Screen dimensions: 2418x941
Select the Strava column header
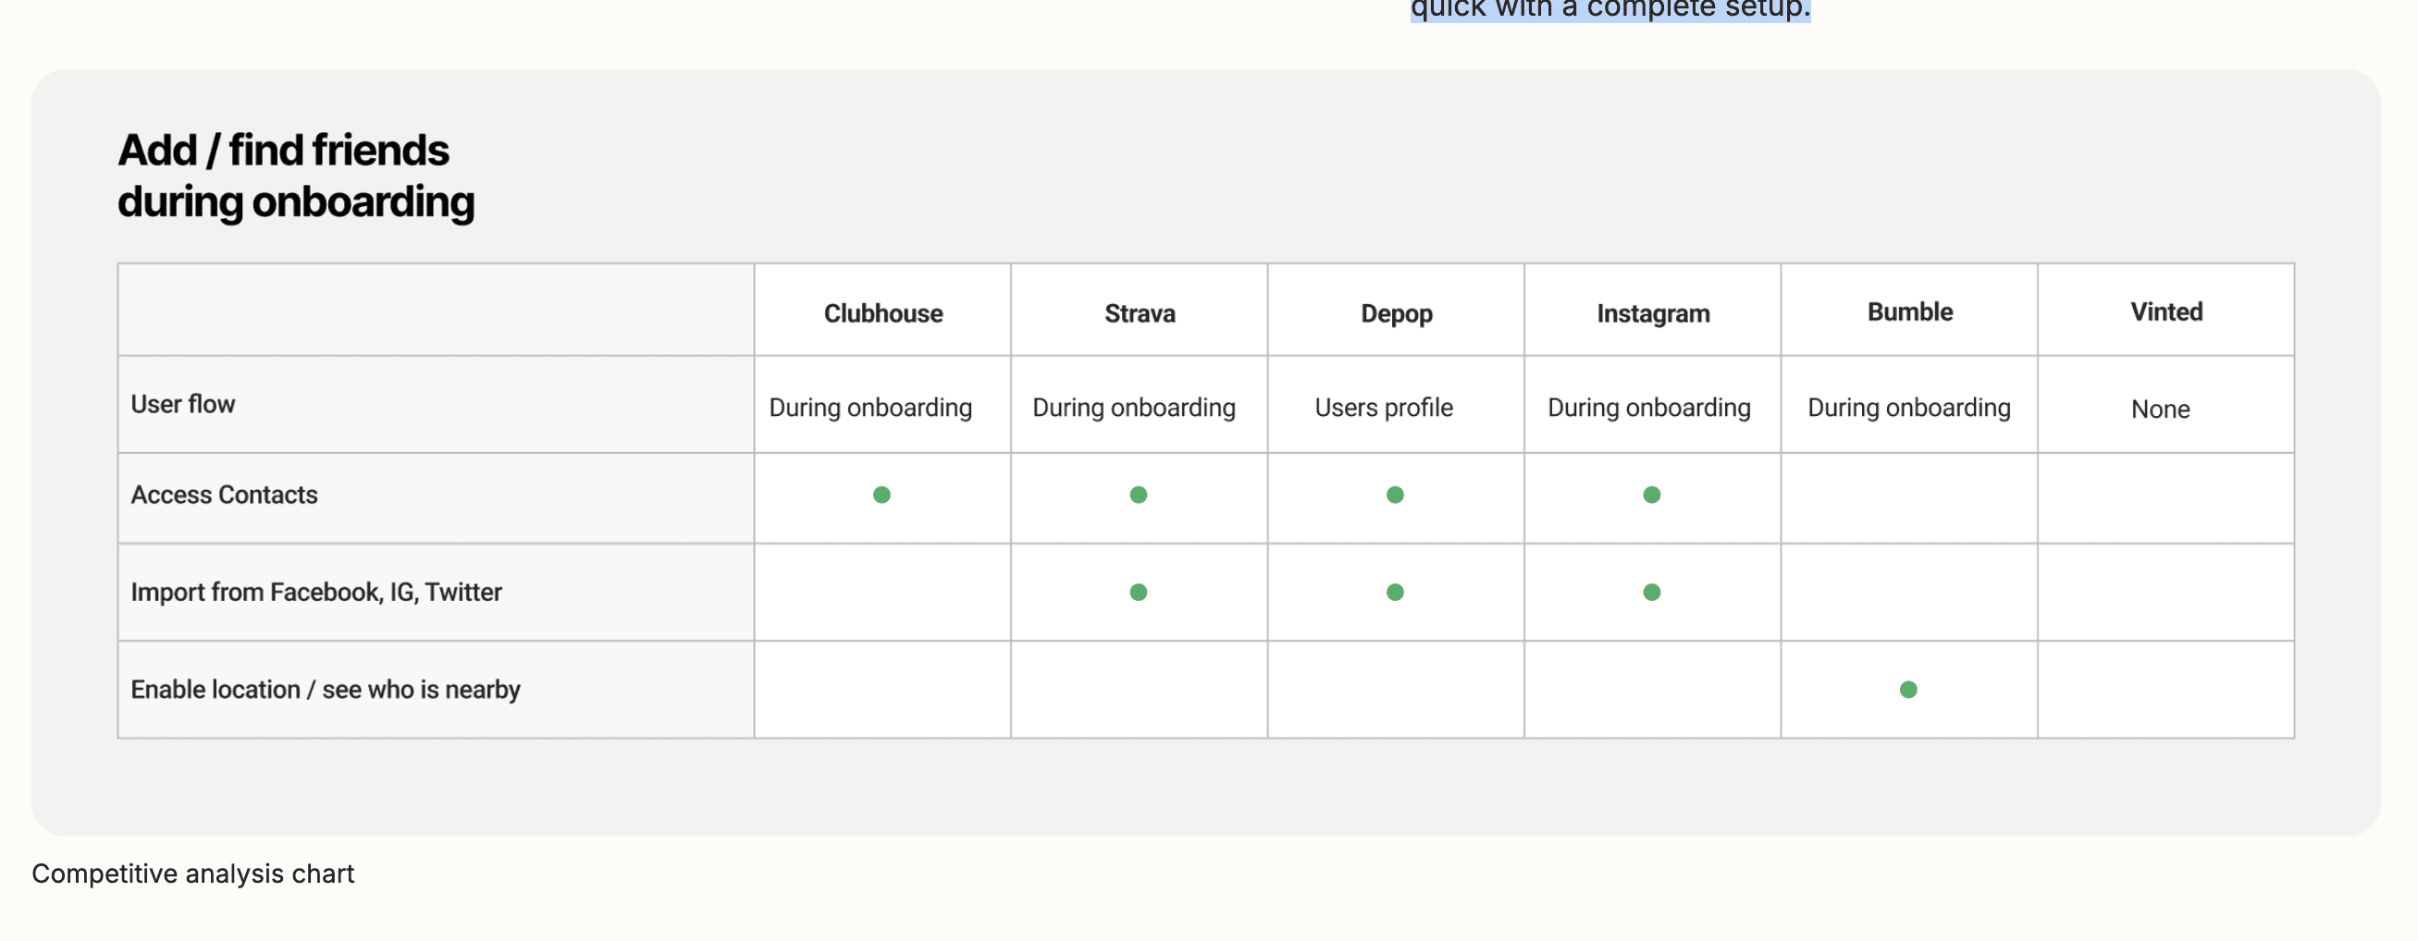point(1140,313)
